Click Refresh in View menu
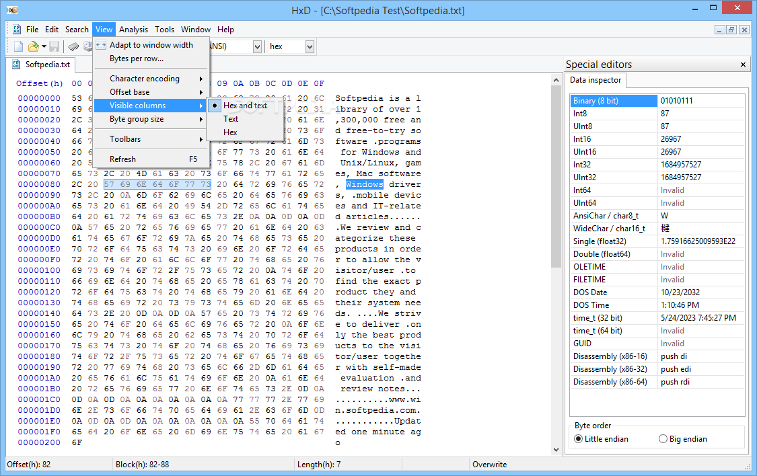The width and height of the screenshot is (757, 476). click(151, 159)
